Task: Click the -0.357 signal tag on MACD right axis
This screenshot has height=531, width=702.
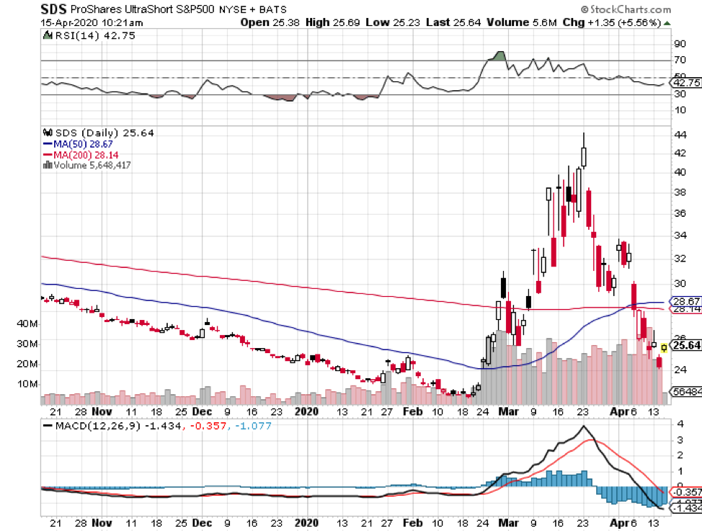Action: (x=686, y=492)
